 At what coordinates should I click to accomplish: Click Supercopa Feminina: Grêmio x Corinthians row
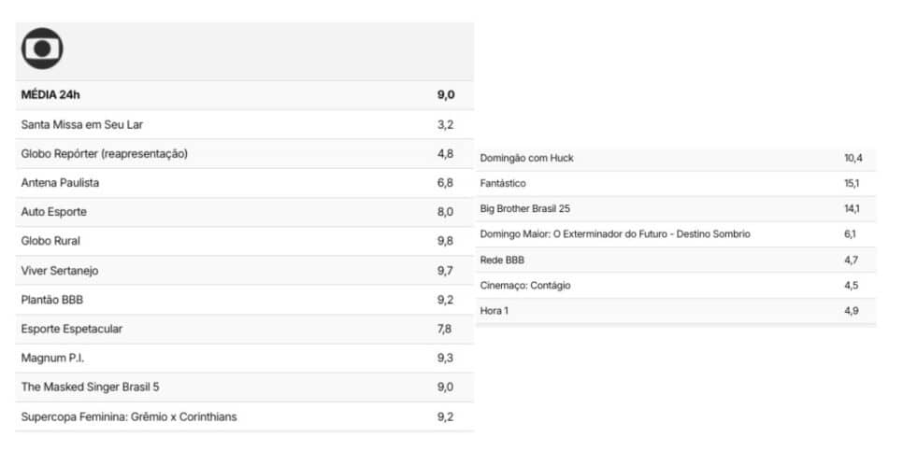click(245, 417)
